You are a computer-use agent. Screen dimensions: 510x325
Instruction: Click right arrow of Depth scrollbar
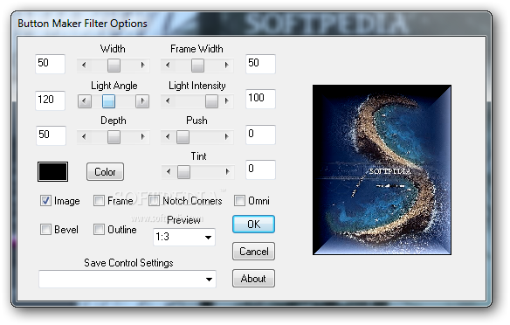click(142, 136)
